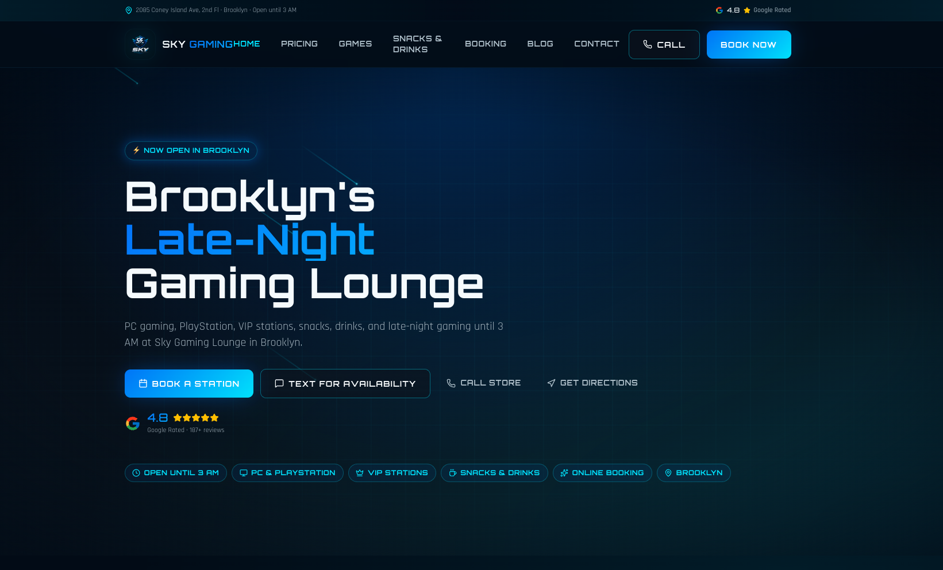Click the Call Store link
The width and height of the screenshot is (943, 570).
tap(484, 383)
